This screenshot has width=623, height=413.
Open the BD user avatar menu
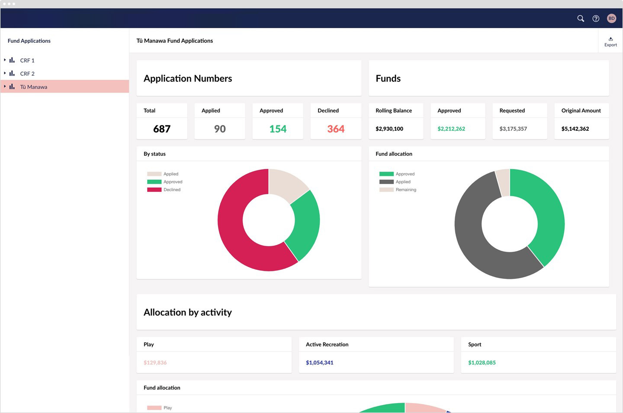[x=611, y=18]
